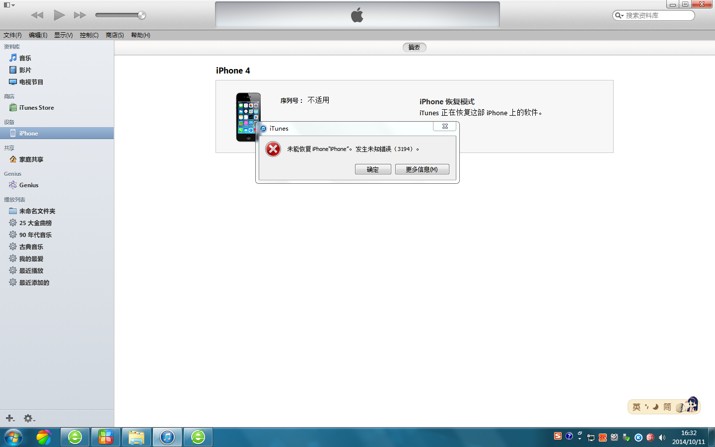Screen dimensions: 715x447
Task: Select the 最近播放 smart playlist
Action: [x=57, y=271]
